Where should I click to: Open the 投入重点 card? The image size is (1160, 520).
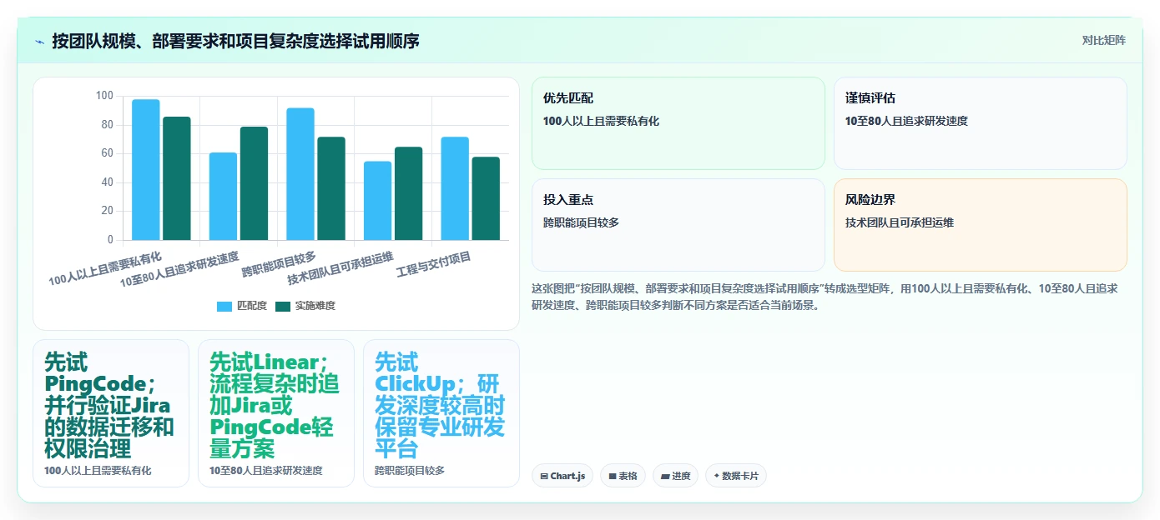point(678,225)
